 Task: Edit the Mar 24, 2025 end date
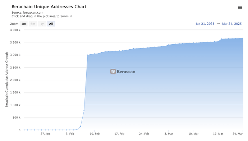(232, 24)
